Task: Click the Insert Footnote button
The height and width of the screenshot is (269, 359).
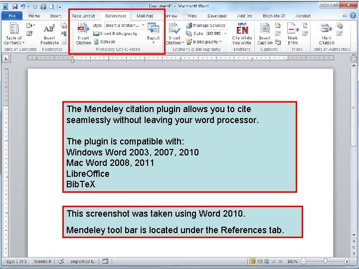Action: (x=49, y=34)
